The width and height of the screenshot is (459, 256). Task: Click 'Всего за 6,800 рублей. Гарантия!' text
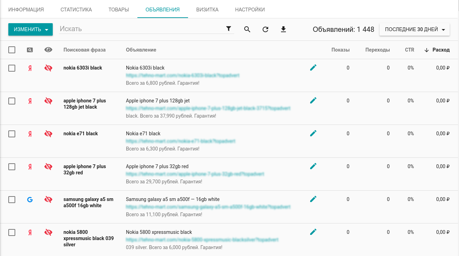[x=163, y=83]
